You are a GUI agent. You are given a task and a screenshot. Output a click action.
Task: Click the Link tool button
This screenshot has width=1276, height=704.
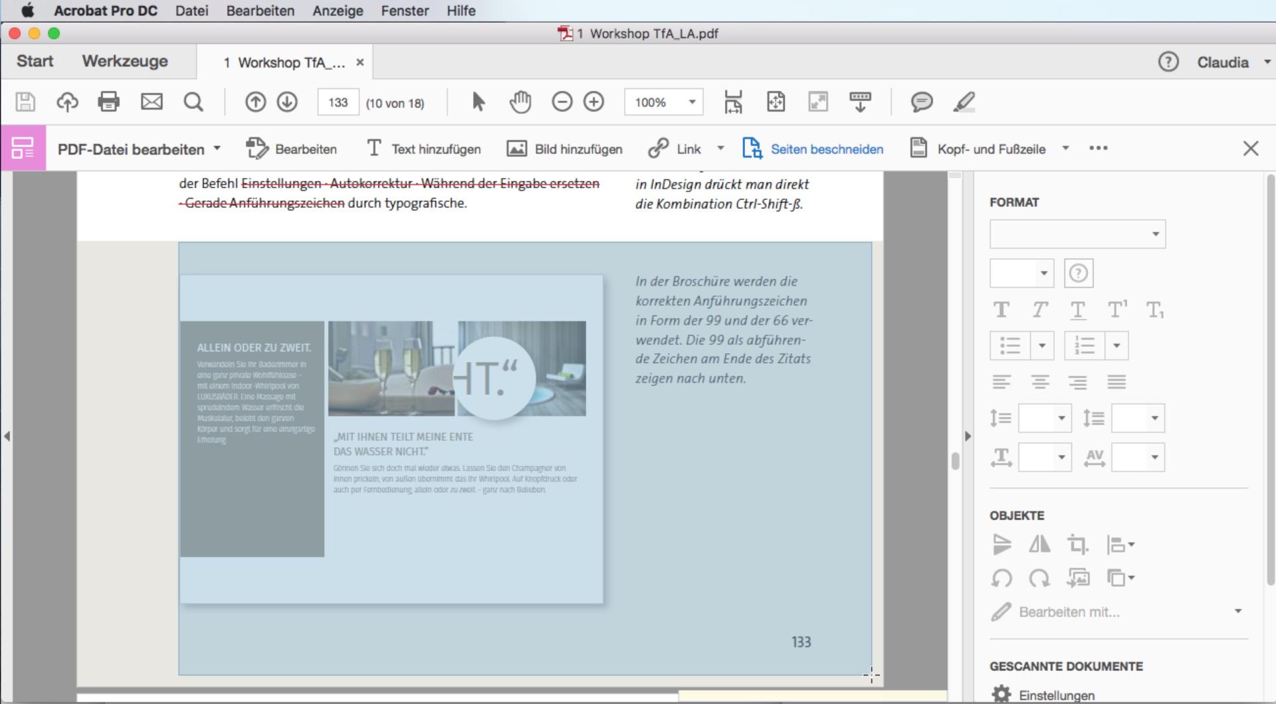[x=675, y=149]
